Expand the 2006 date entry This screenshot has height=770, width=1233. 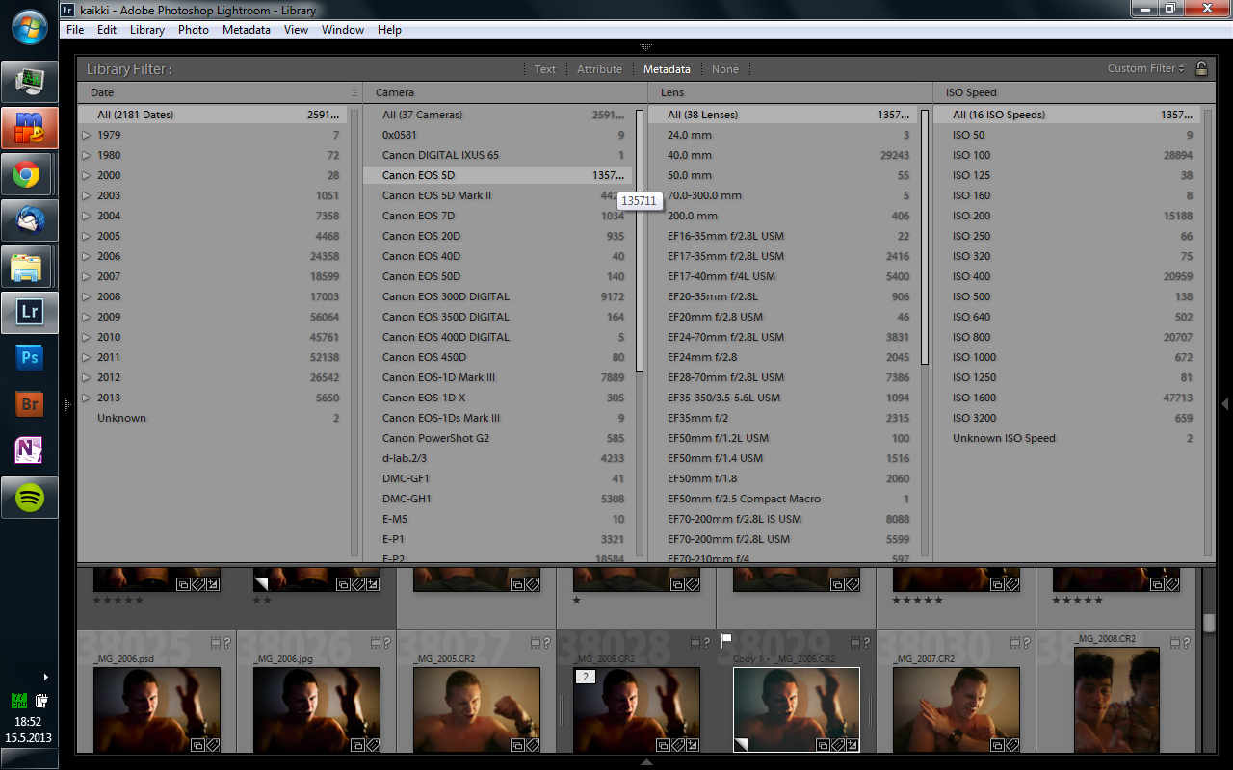(x=86, y=256)
